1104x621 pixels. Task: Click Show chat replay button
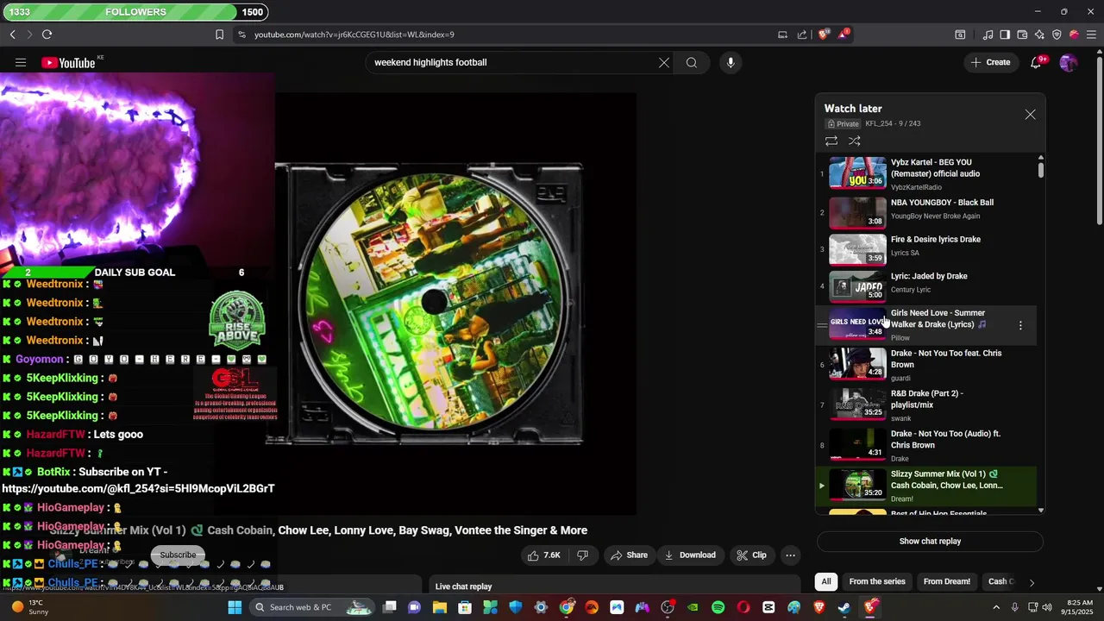tap(930, 542)
